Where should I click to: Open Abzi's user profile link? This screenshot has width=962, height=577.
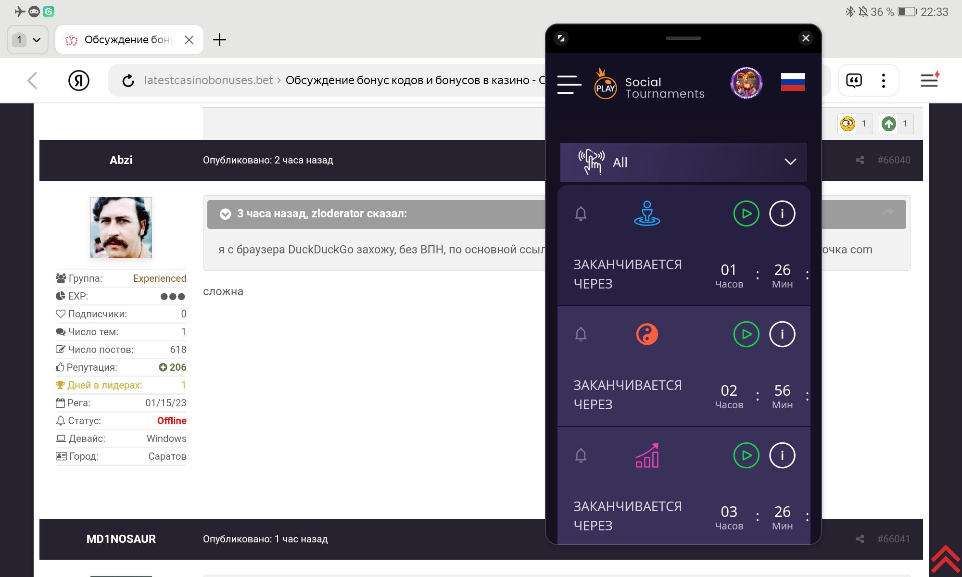click(121, 160)
